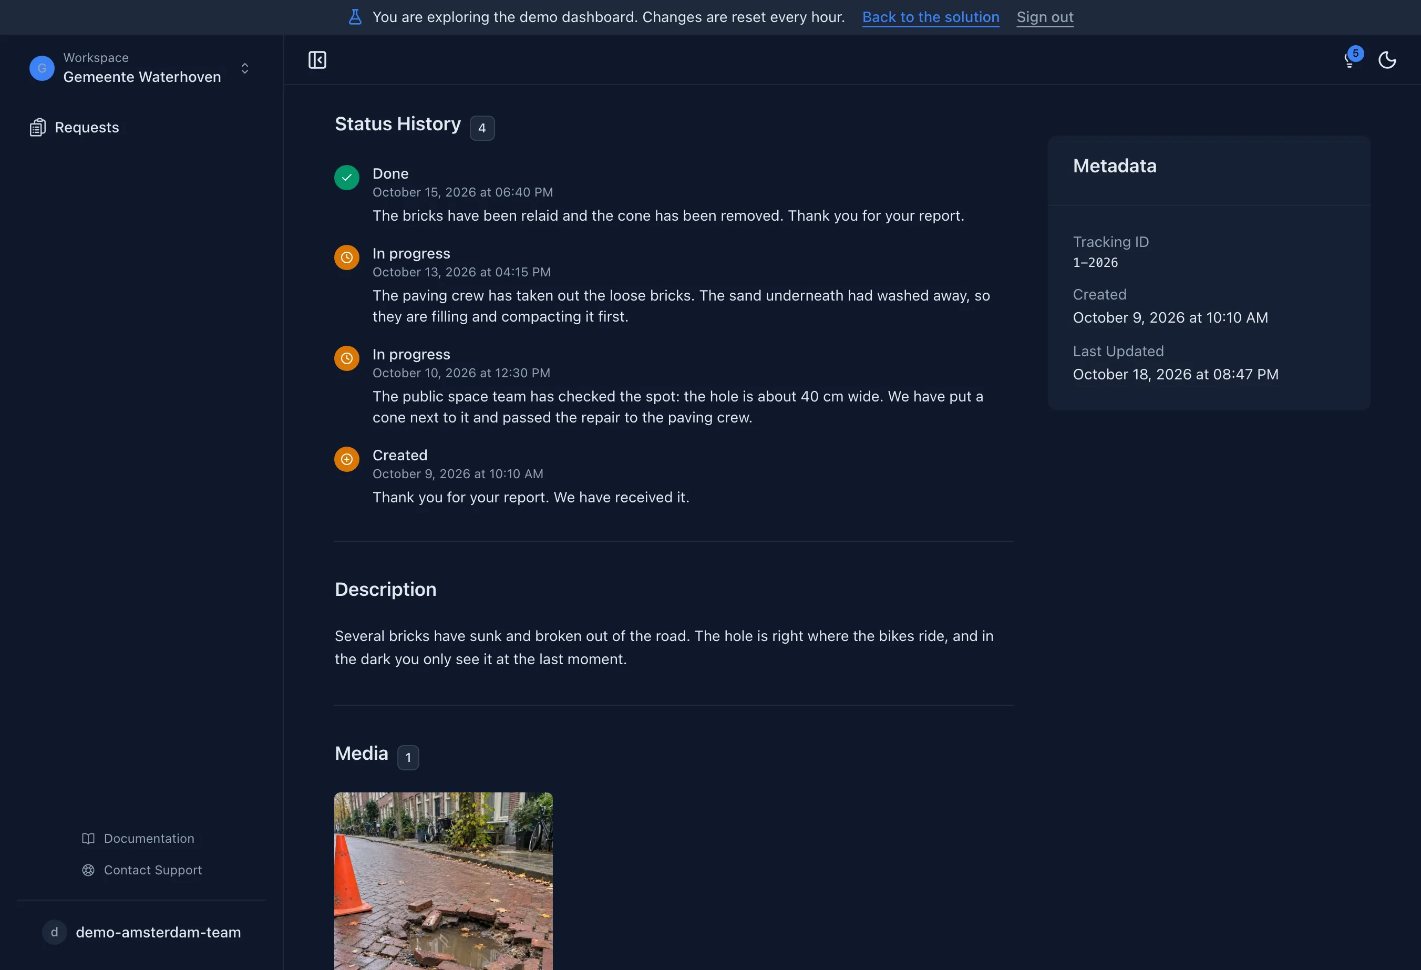Click the October 15, 2026 at 06:40 PM timestamp
Image resolution: width=1421 pixels, height=970 pixels.
462,192
